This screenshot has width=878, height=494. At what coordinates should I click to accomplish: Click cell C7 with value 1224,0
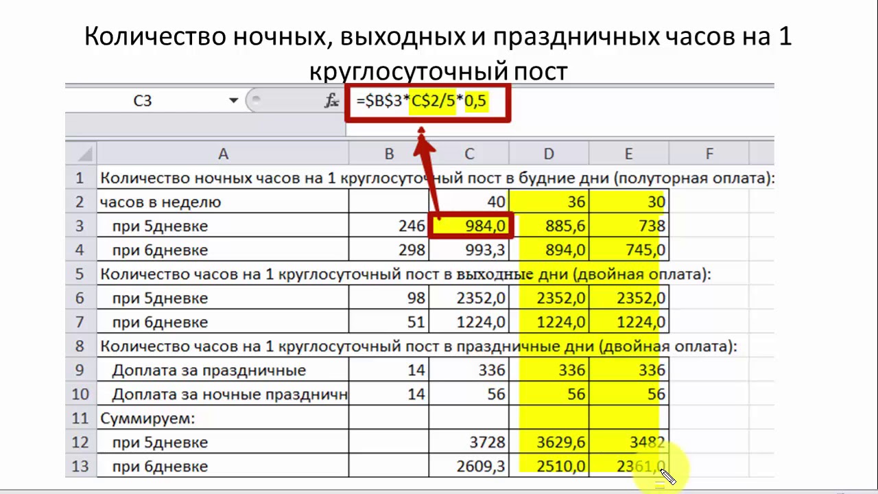click(469, 322)
